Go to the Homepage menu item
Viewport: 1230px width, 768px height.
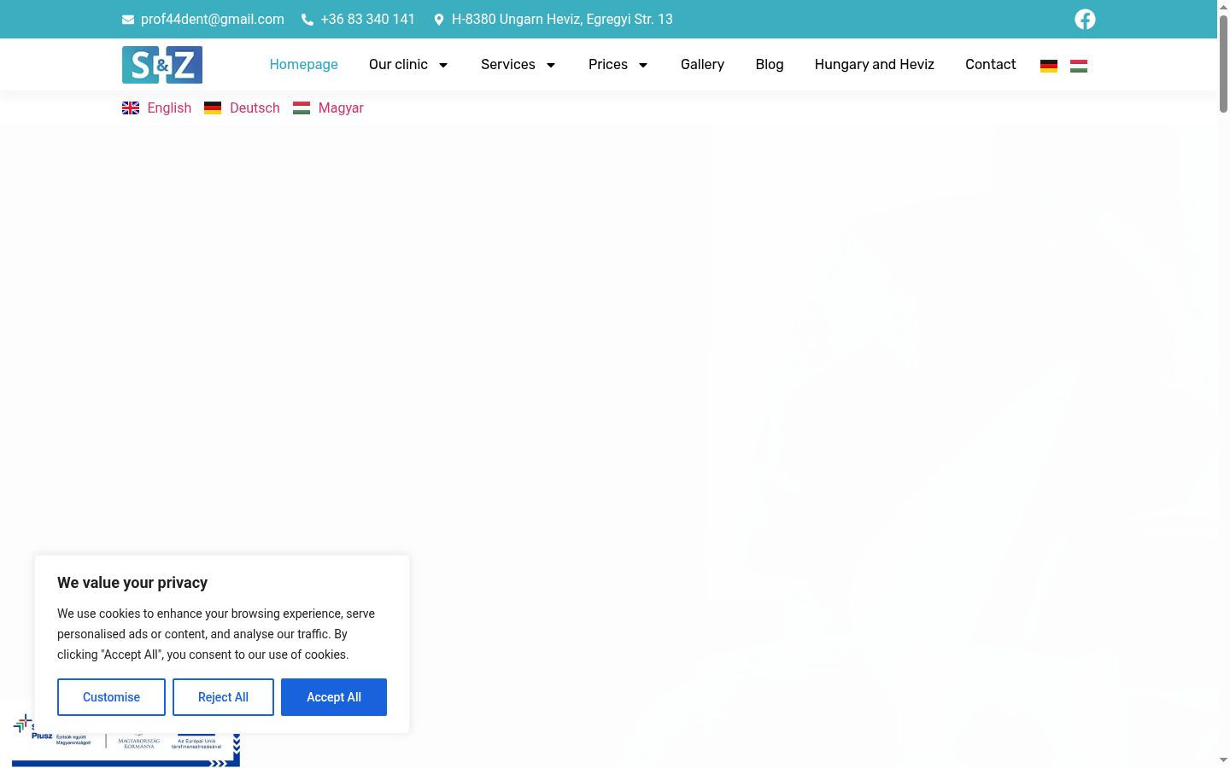tap(303, 65)
